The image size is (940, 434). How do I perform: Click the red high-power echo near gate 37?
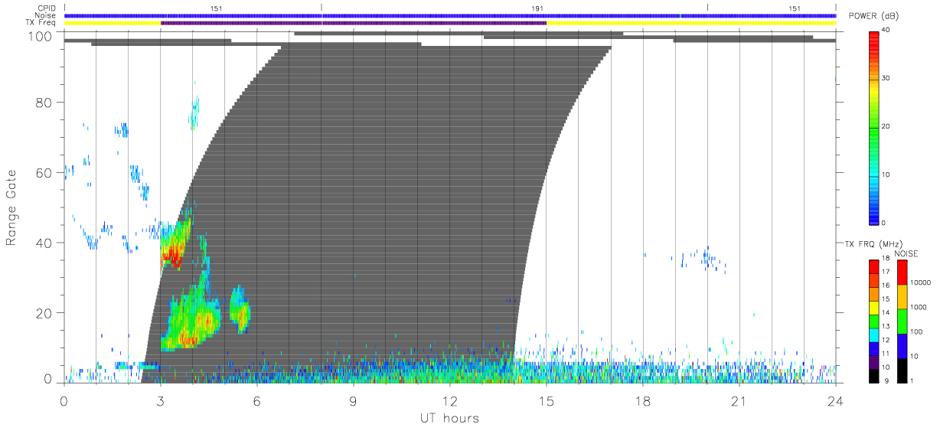coord(174,258)
